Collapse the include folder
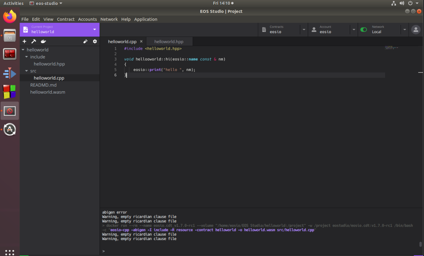Screen dimensions: 424x256 [x=27, y=57]
